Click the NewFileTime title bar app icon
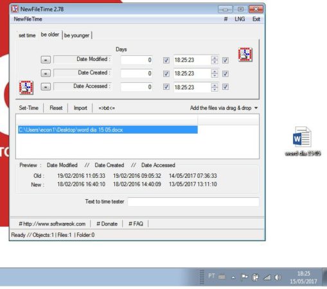 point(15,9)
